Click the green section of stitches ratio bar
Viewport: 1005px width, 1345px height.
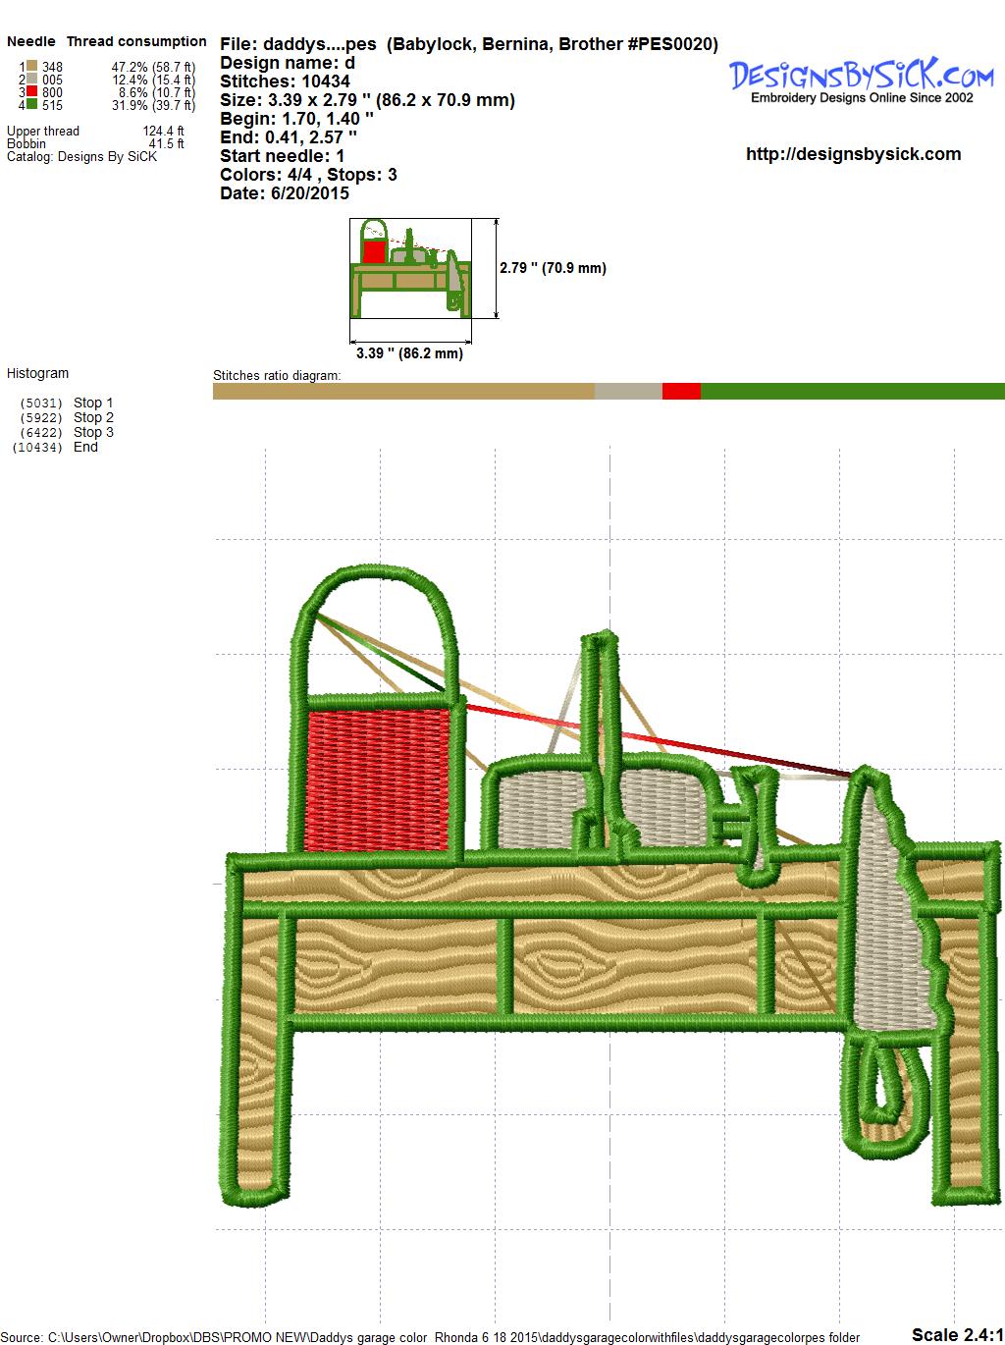pyautogui.click(x=852, y=392)
